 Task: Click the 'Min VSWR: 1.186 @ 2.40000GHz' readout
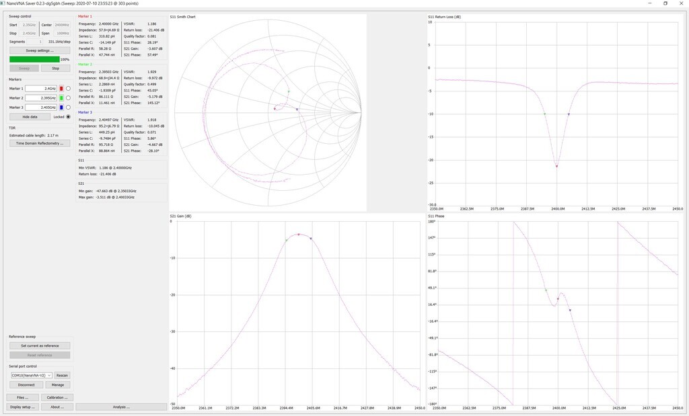105,168
